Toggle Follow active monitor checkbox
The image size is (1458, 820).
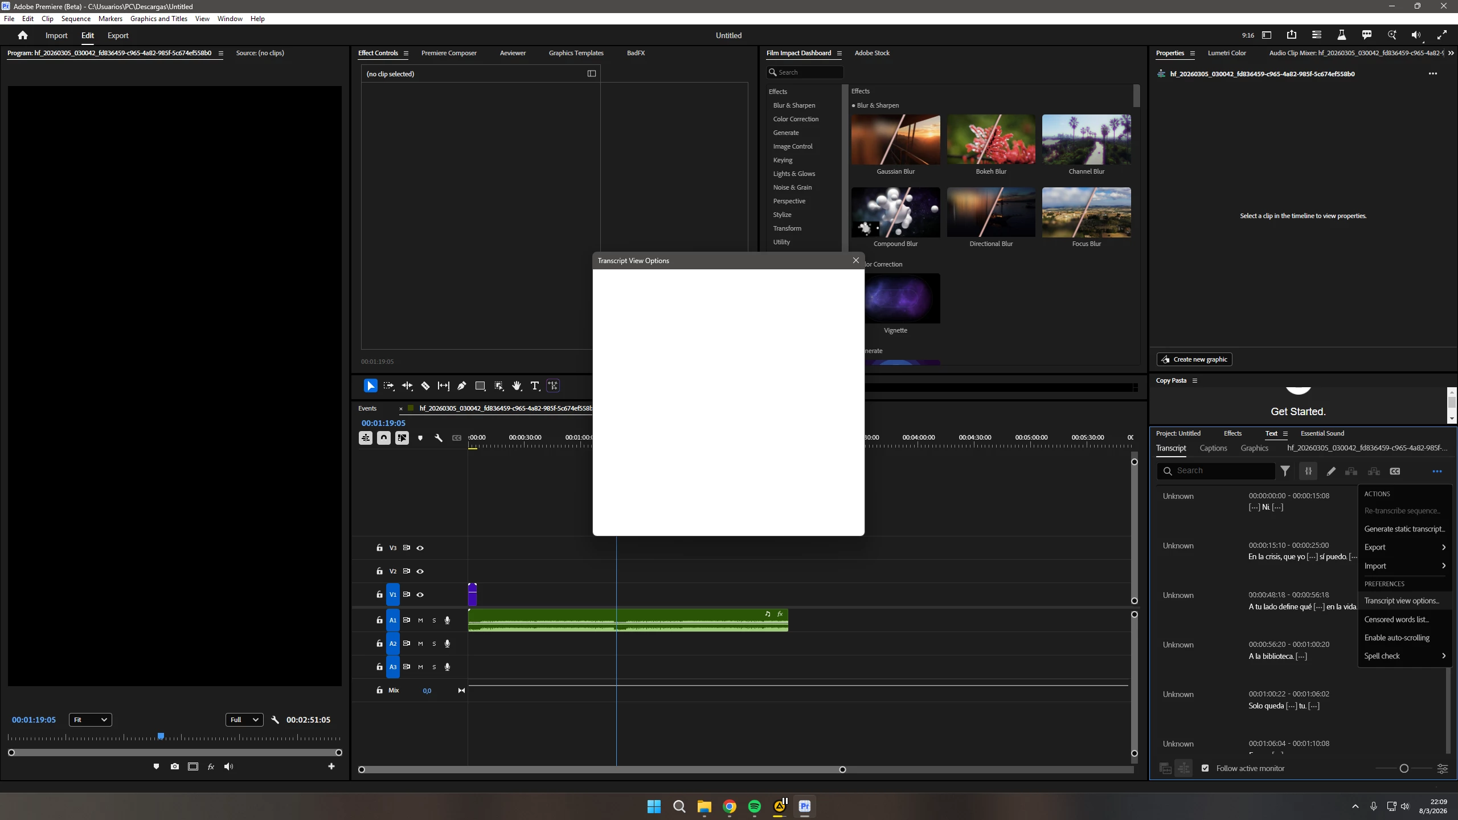1205,768
